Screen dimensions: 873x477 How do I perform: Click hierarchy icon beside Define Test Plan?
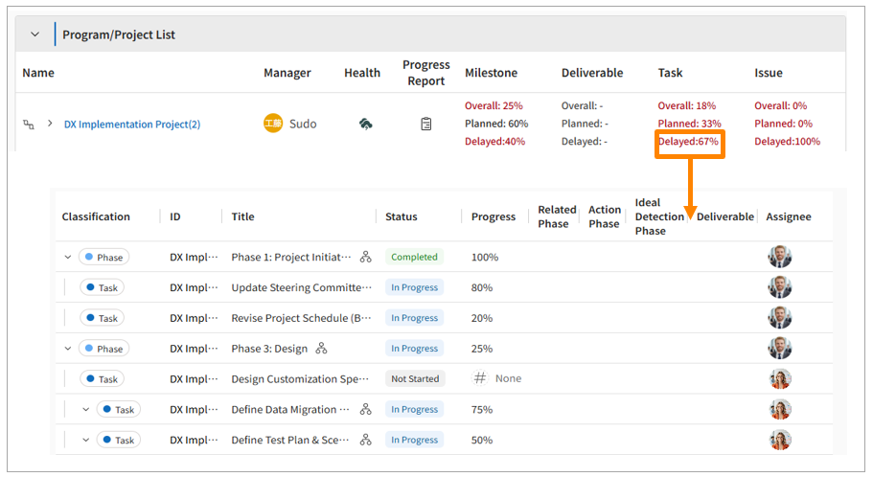coord(365,440)
